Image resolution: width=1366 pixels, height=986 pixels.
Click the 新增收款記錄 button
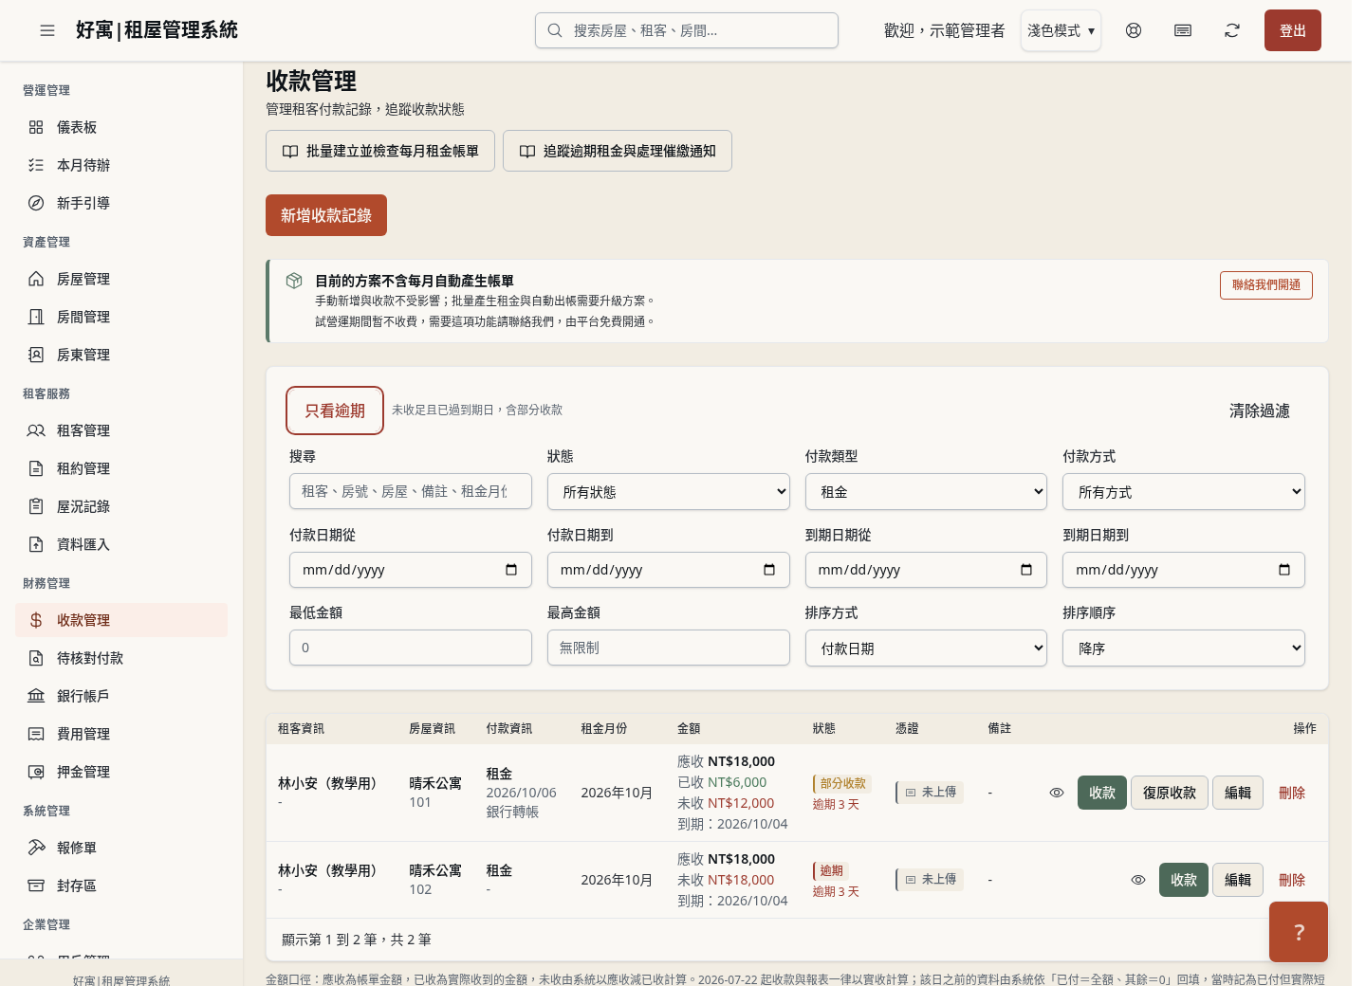click(326, 215)
